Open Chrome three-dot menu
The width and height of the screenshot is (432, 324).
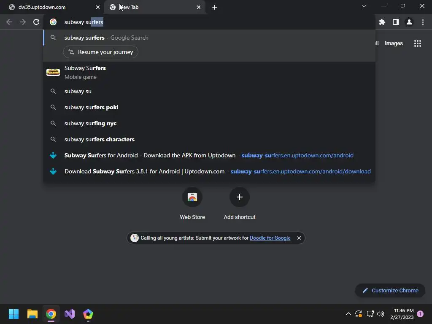[x=423, y=22]
